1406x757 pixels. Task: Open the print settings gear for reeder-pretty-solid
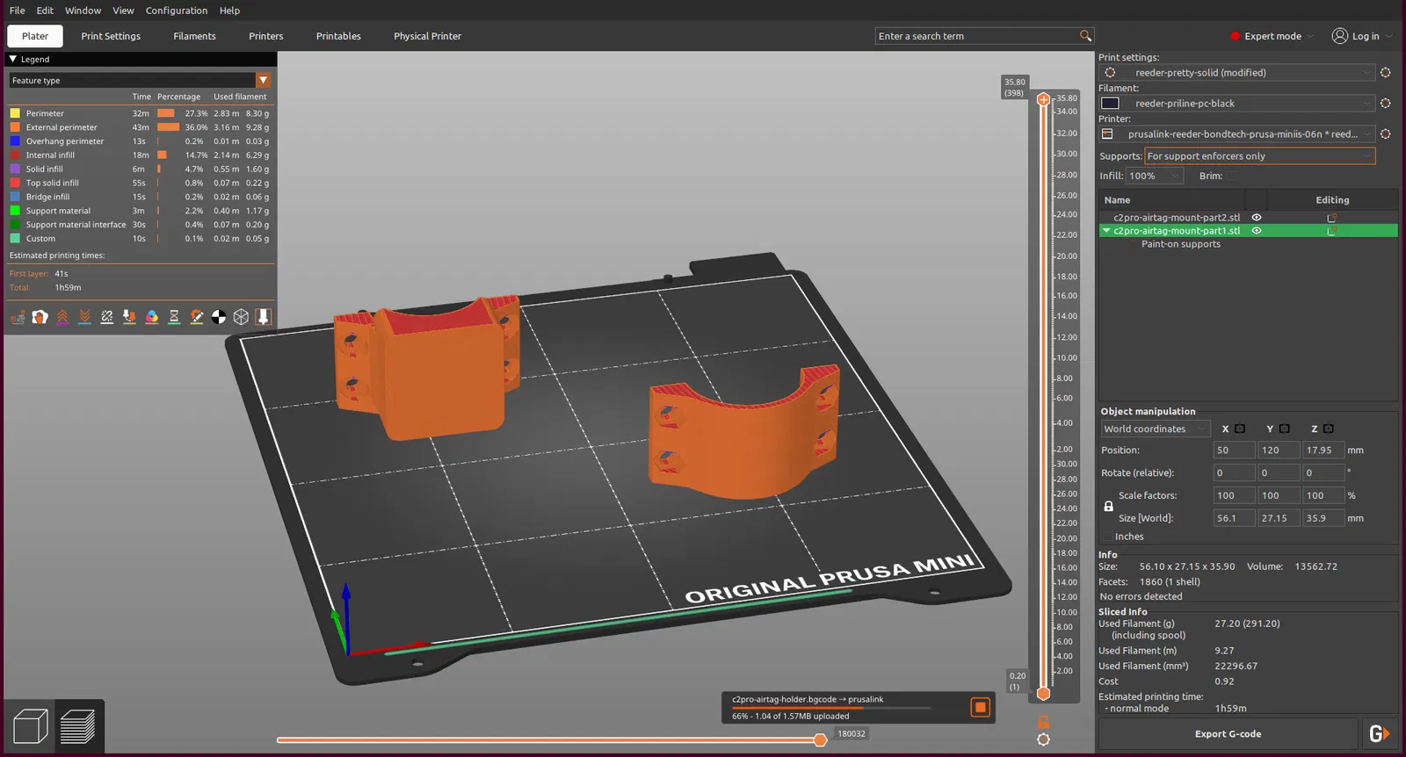click(x=1385, y=73)
